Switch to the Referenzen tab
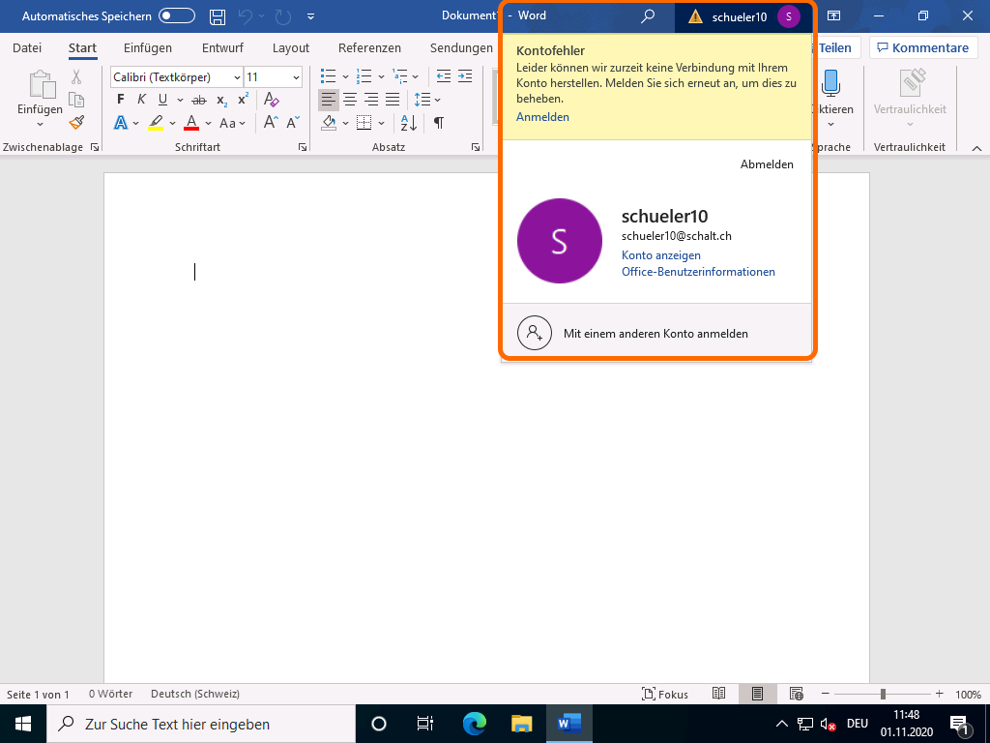This screenshot has height=743, width=990. 369,48
